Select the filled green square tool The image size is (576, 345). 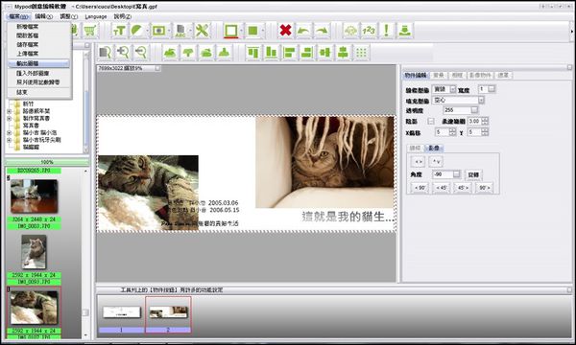tap(252, 31)
